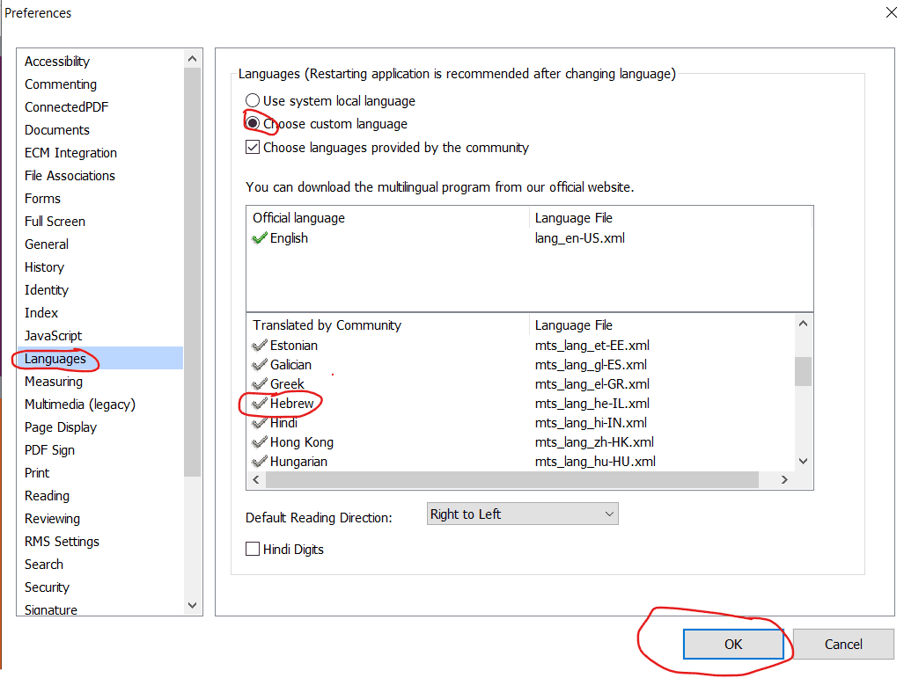The width and height of the screenshot is (904, 678).
Task: Enable the Hindi Digits checkbox
Action: click(253, 549)
